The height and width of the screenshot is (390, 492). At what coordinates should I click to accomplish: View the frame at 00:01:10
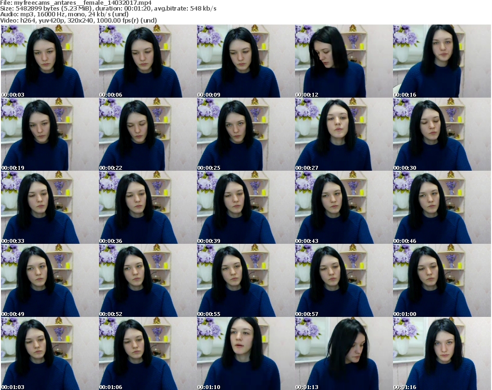click(246, 353)
